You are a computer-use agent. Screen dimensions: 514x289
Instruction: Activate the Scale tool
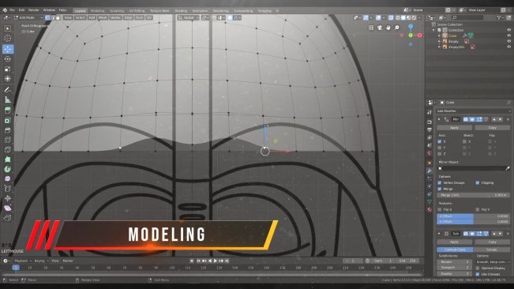[8, 69]
